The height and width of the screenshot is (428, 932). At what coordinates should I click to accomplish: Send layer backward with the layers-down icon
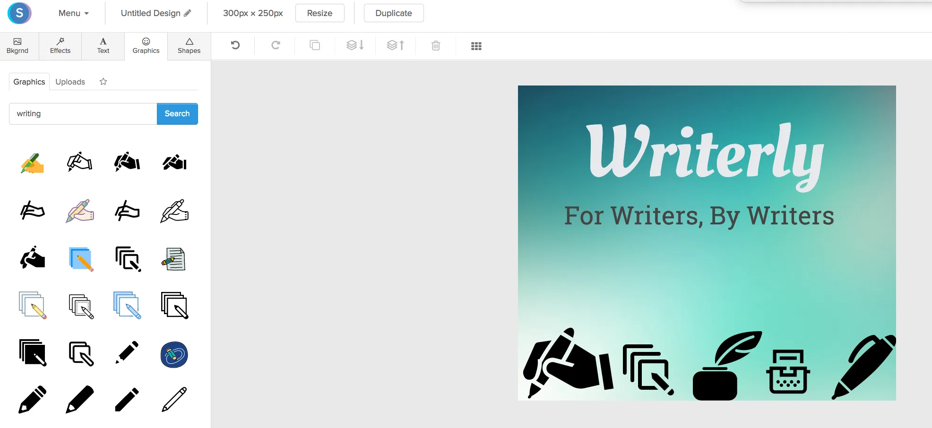(x=355, y=45)
